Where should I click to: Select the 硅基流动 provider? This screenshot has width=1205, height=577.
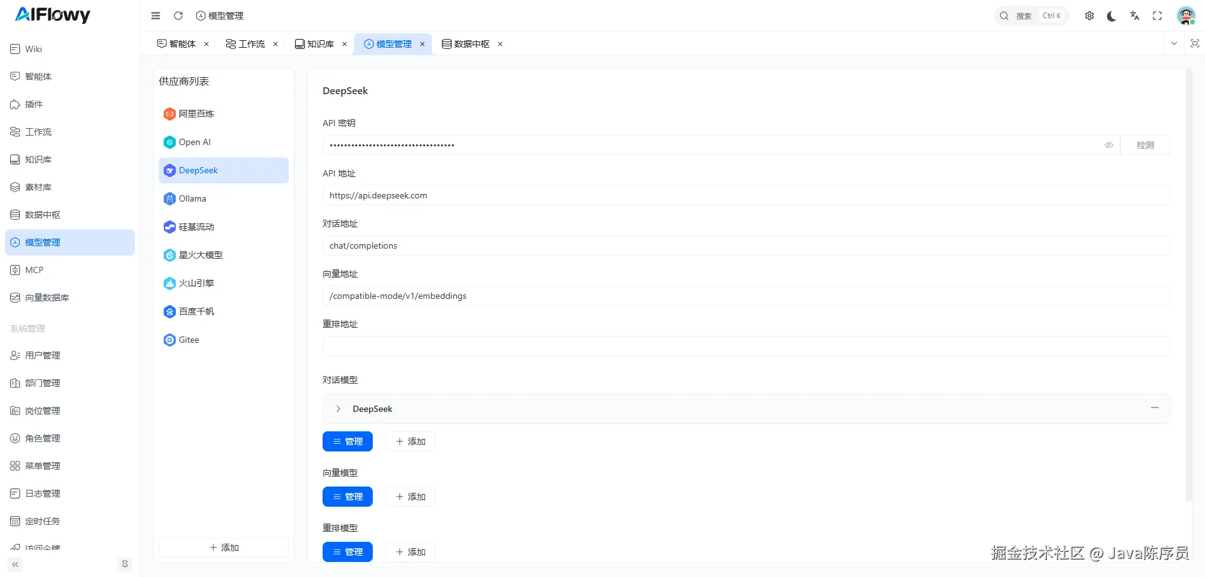[x=223, y=227]
